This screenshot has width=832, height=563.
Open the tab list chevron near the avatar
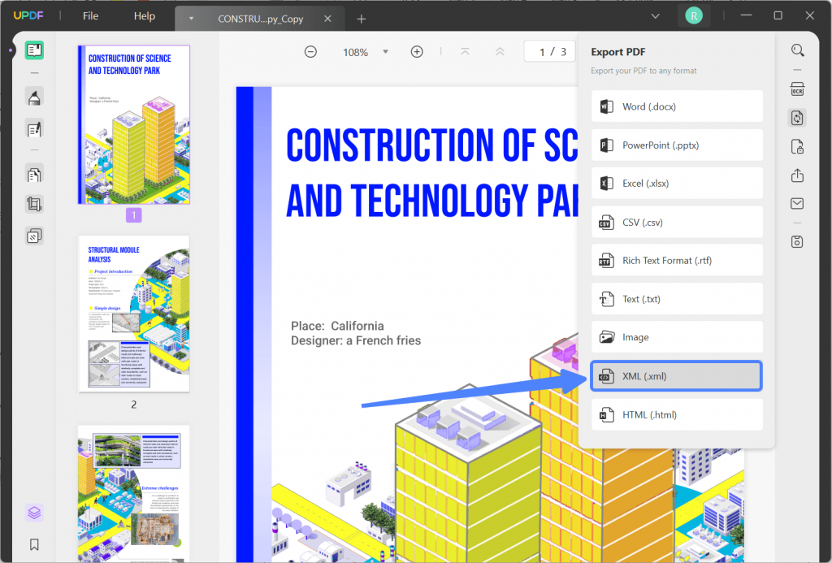(x=655, y=15)
